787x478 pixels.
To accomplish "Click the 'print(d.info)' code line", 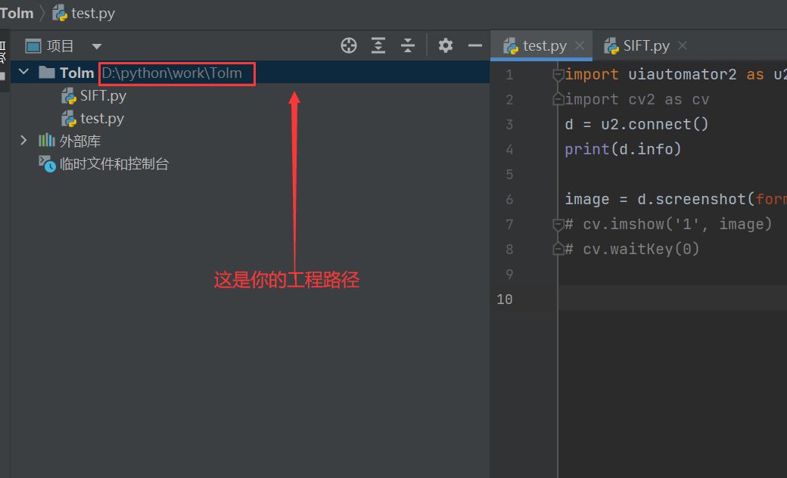I will pyautogui.click(x=623, y=150).
